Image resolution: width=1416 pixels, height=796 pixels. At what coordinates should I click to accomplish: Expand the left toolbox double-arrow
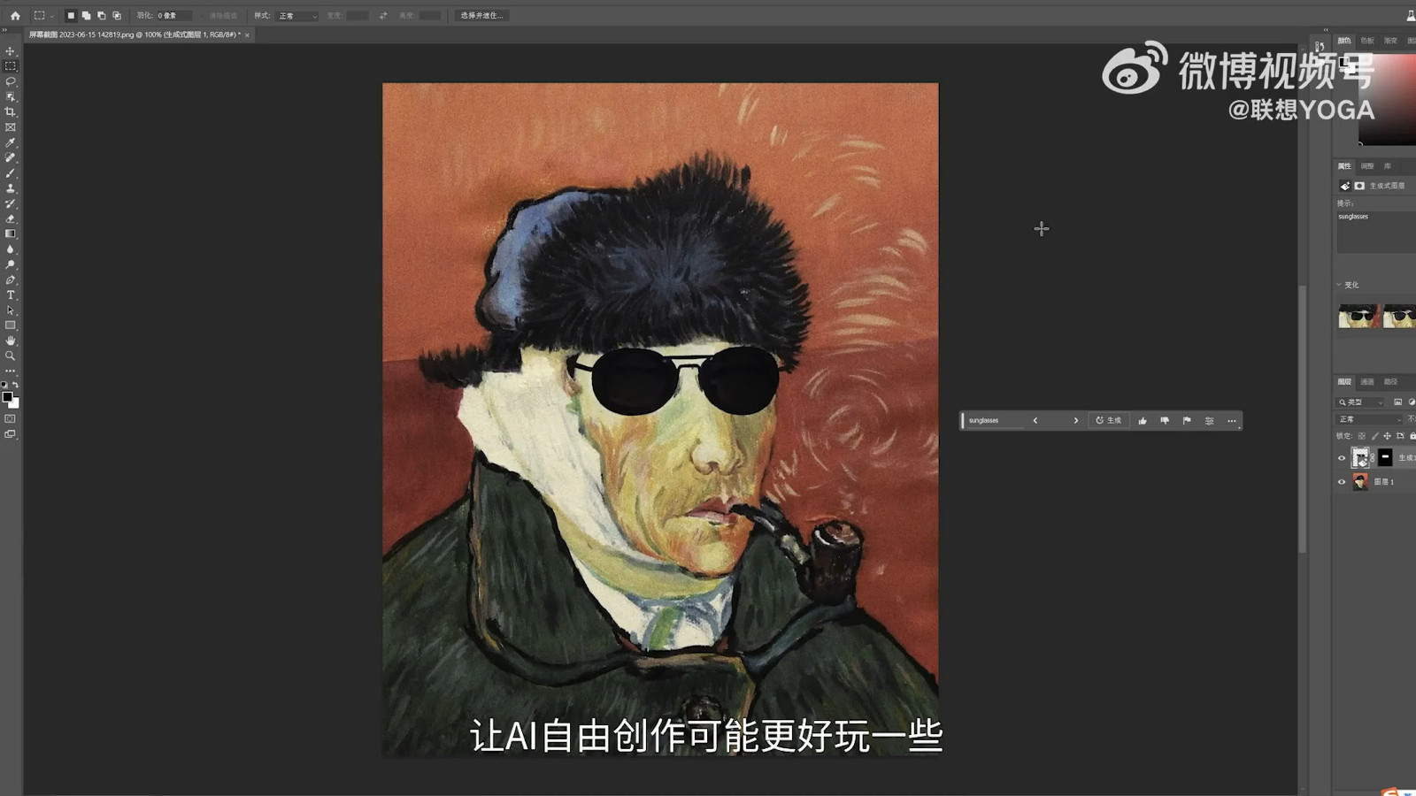click(x=4, y=29)
